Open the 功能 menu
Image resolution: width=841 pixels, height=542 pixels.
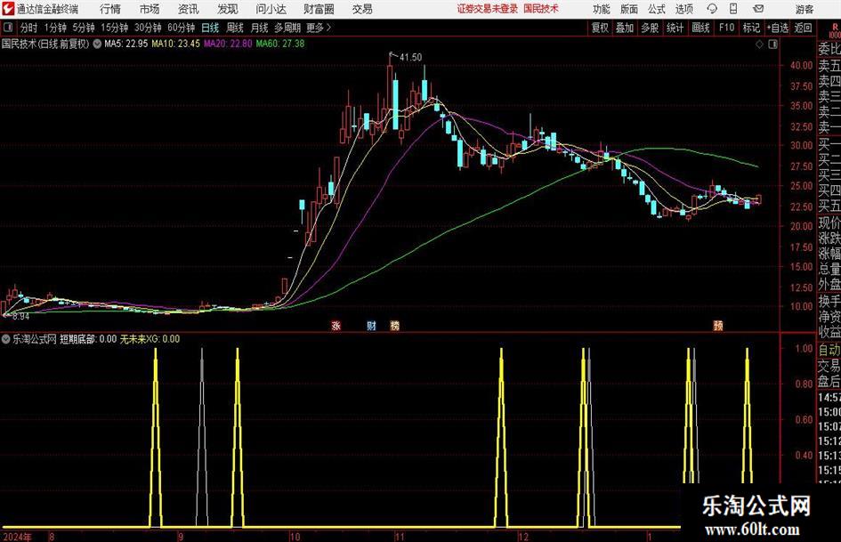602,9
